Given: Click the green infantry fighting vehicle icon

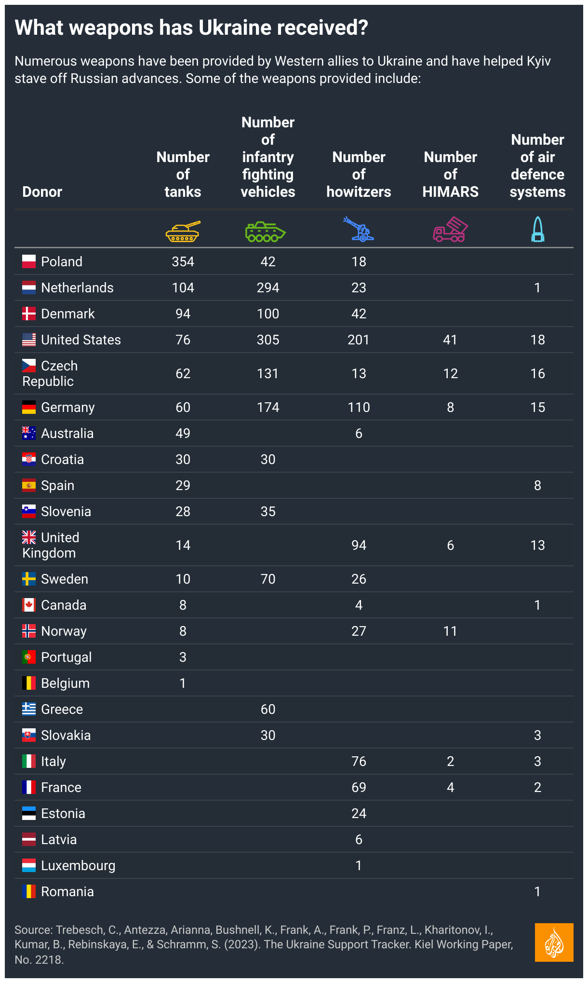Looking at the screenshot, I should click(266, 232).
